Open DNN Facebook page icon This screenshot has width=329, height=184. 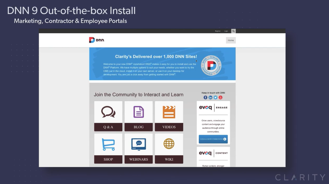pos(205,98)
